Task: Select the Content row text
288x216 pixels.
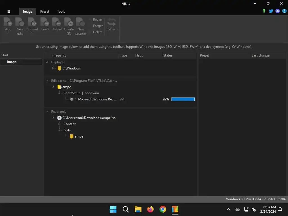Action: [x=69, y=124]
